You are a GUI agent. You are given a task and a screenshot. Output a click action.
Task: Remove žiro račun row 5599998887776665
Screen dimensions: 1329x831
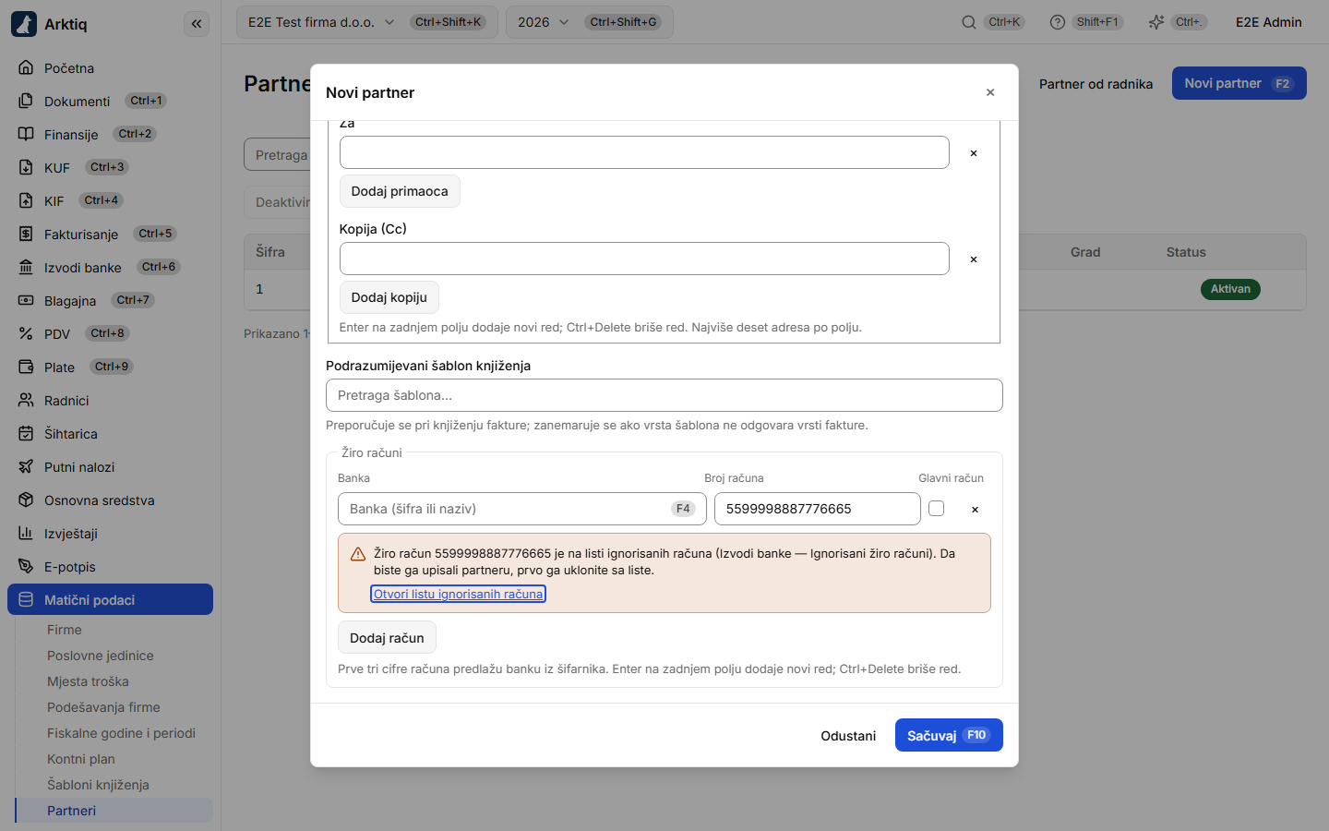(x=975, y=510)
